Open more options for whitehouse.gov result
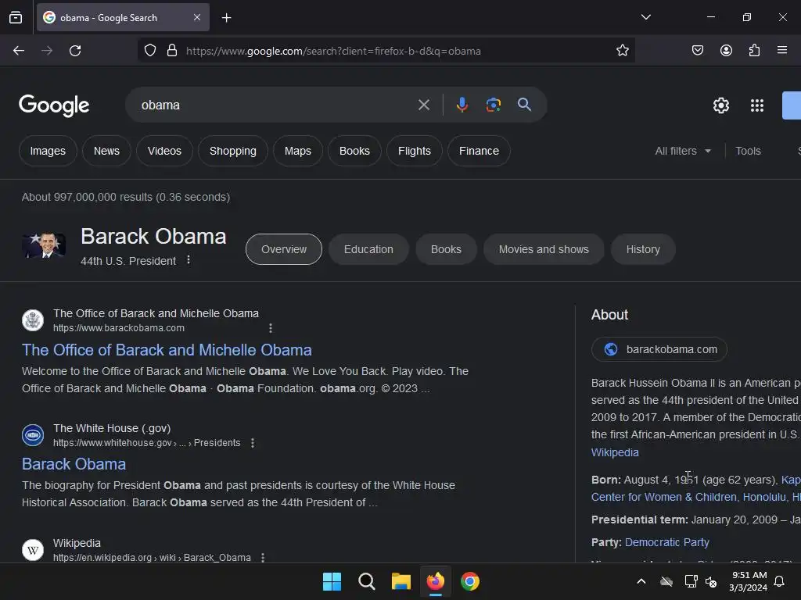 [x=253, y=443]
